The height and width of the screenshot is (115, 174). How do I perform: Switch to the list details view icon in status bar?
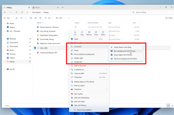coord(168,106)
